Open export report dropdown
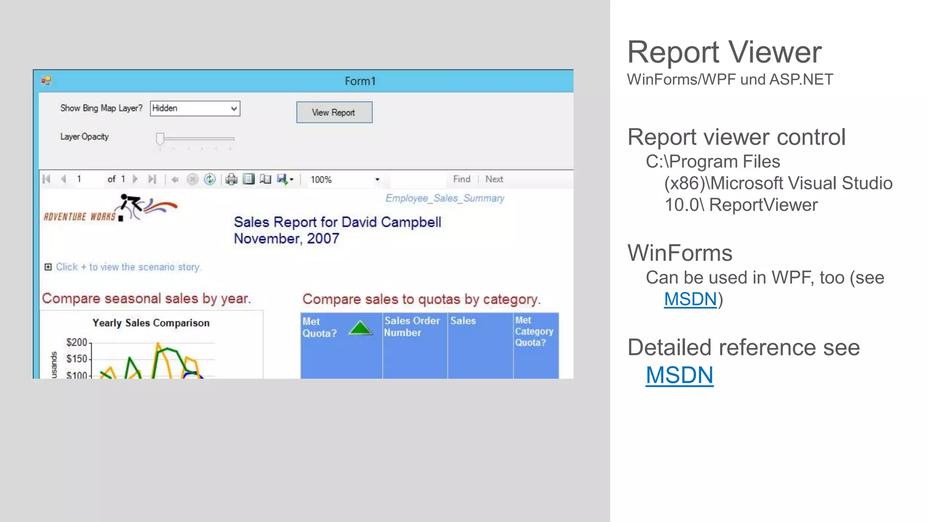 pos(285,179)
